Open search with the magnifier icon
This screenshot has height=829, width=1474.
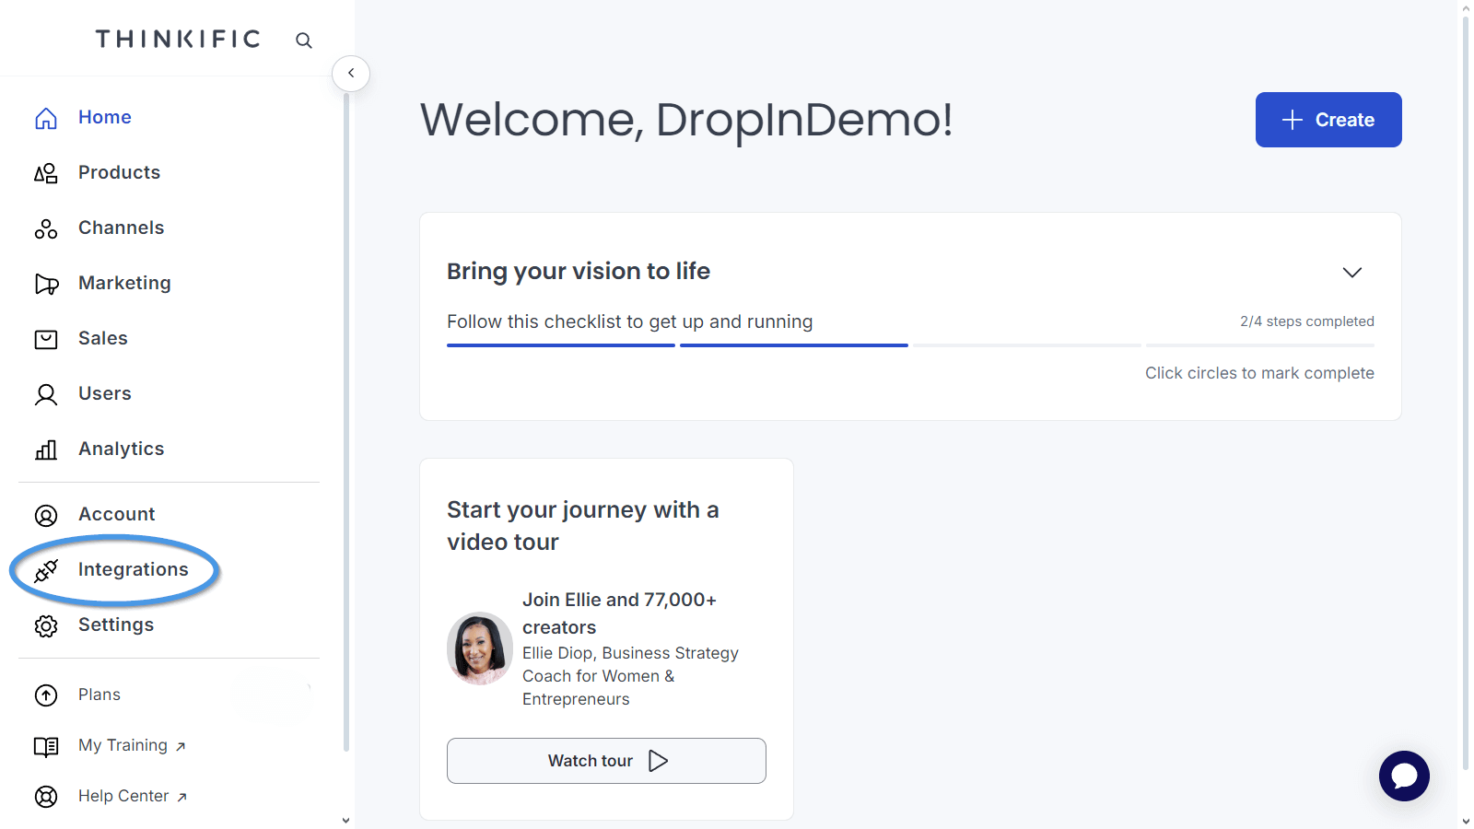304,41
